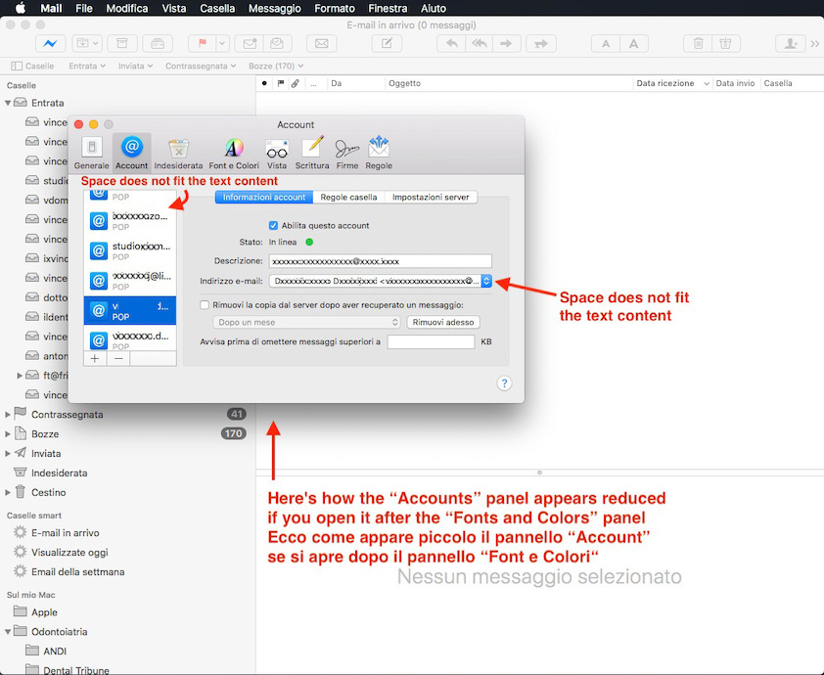Screen dimensions: 824x675
Task: Click the compose new message icon
Action: point(387,44)
